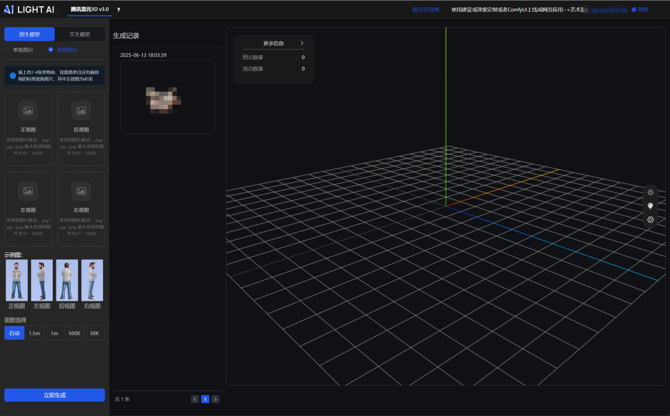Viewport: 670px width, 416px height.
Task: Toggle the sun brightness control in viewport
Action: pyautogui.click(x=650, y=192)
